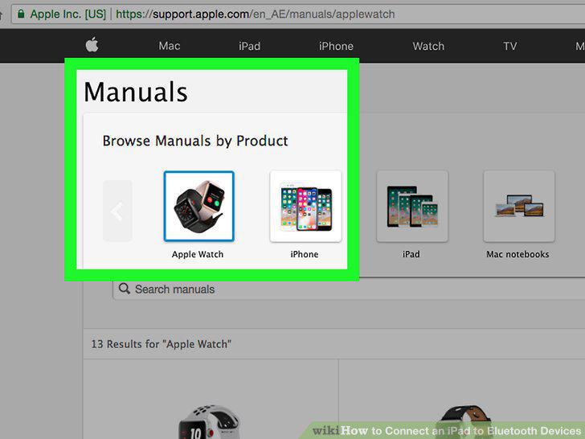Click the Browse Manuals by Product heading
Image resolution: width=585 pixels, height=439 pixels.
point(195,141)
